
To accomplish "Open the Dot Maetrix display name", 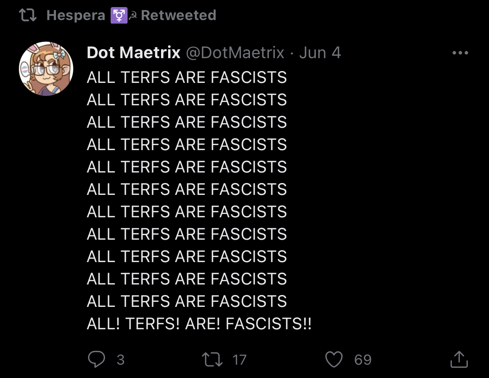I will tap(133, 53).
